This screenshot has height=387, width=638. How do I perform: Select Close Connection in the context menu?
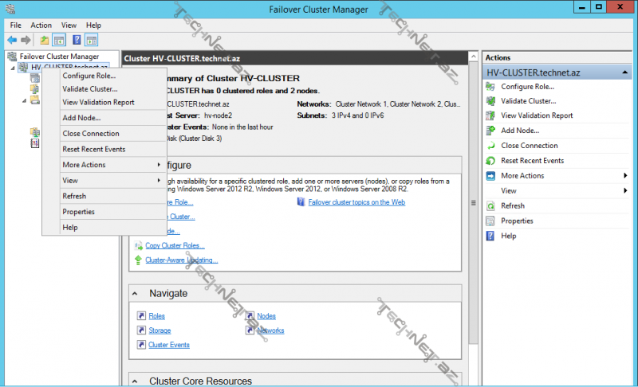(90, 134)
